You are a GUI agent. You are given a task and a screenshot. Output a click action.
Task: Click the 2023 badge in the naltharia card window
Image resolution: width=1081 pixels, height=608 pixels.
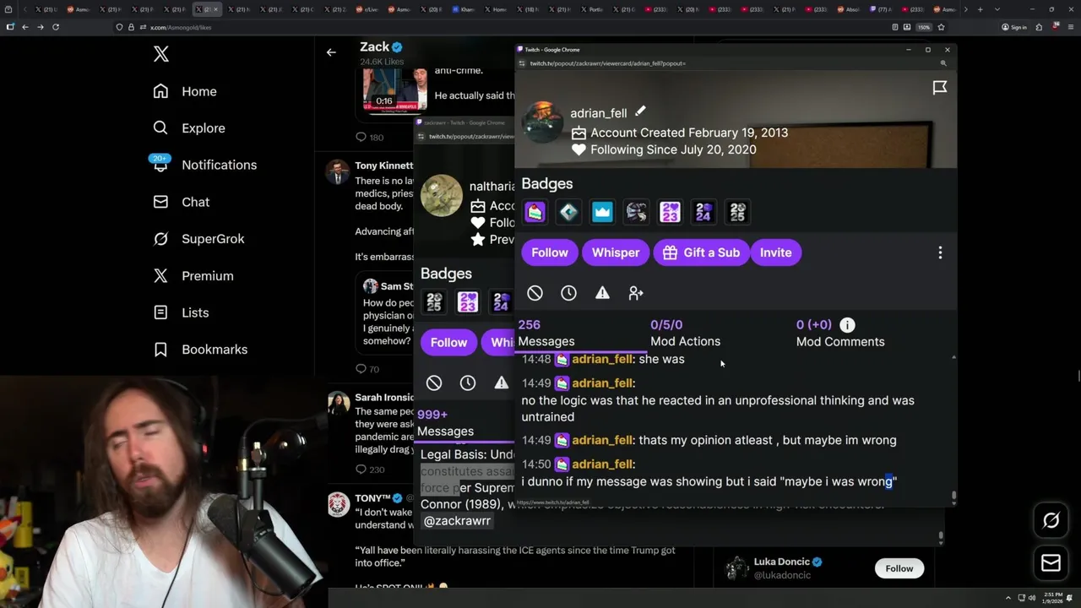467,301
